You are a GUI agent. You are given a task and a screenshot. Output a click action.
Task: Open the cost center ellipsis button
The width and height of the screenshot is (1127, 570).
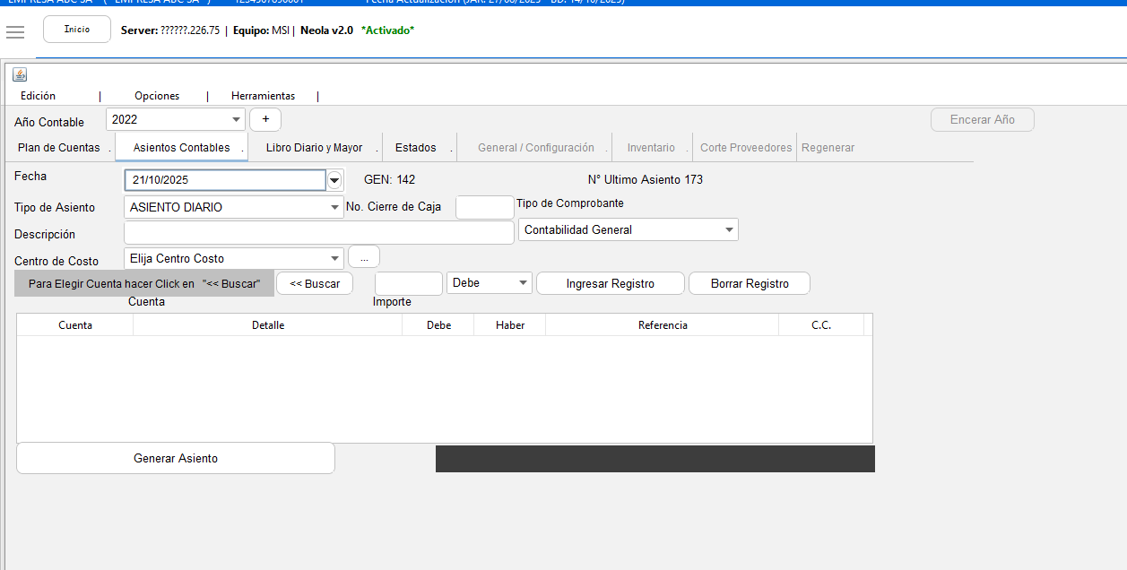coord(364,258)
